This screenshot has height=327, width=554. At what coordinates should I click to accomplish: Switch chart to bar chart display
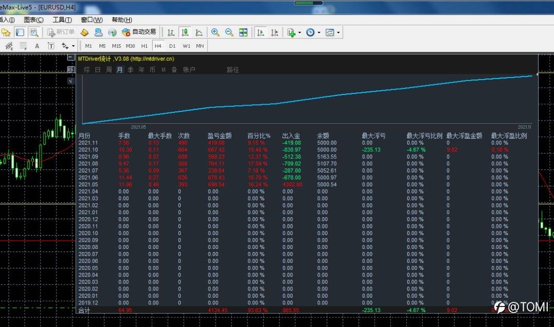pyautogui.click(x=171, y=32)
